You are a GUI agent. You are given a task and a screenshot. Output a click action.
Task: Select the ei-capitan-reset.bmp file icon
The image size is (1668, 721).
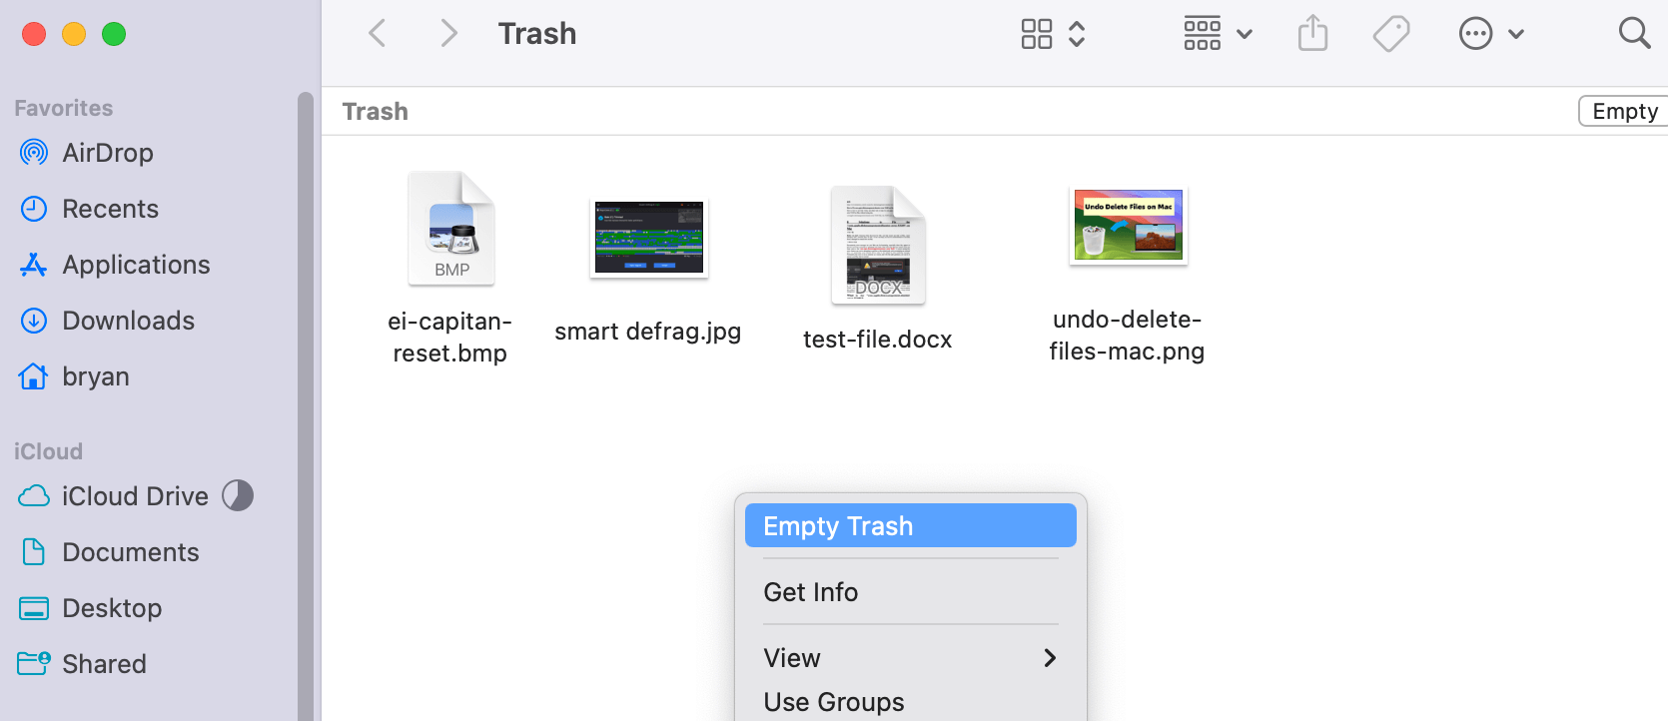click(451, 229)
